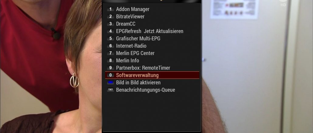Click the blue button icon

110,82
